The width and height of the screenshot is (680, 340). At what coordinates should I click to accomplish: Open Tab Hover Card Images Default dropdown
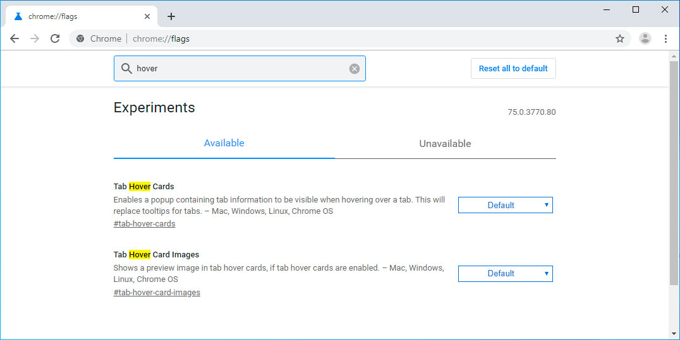pos(505,274)
